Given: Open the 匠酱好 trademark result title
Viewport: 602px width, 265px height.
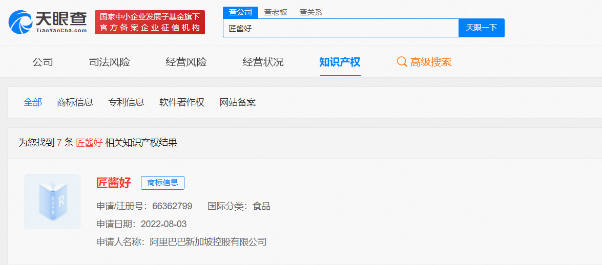Looking at the screenshot, I should (114, 183).
